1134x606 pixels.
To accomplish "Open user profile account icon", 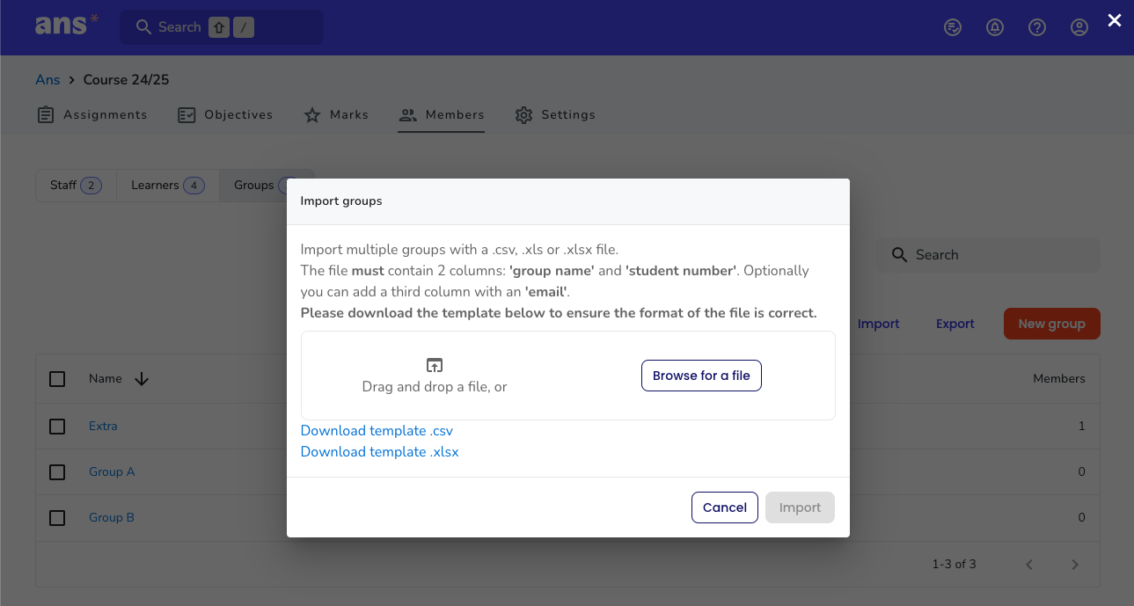I will coord(1079,27).
